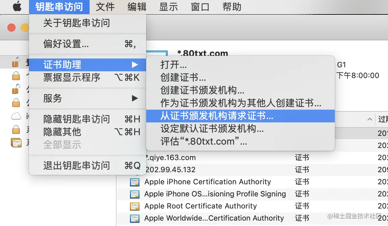Screen dimensions: 388x226
Task: Click the locked padlock icon below login keychain
Action: point(16,76)
